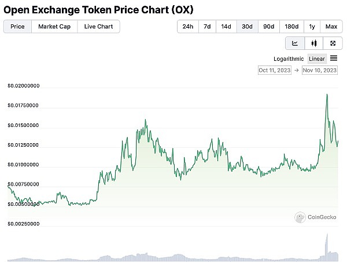Screen dimensions: 347x262
Task: Open the chart in fullscreen
Action: pyautogui.click(x=333, y=43)
